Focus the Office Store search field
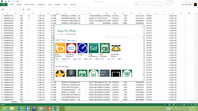 pos(123,37)
